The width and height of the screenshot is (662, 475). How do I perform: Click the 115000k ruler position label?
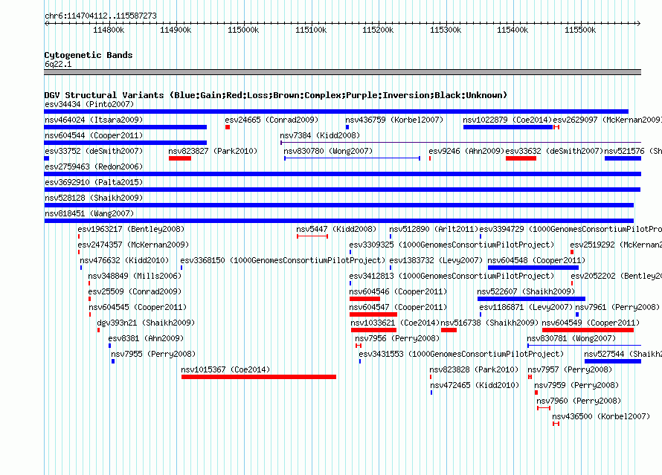(x=243, y=30)
